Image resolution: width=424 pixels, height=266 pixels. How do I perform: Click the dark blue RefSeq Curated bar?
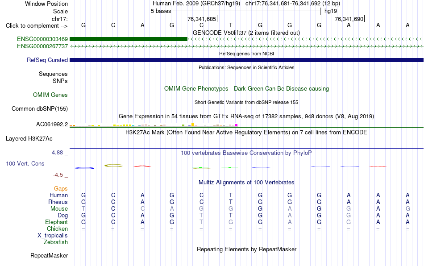[x=246, y=60]
